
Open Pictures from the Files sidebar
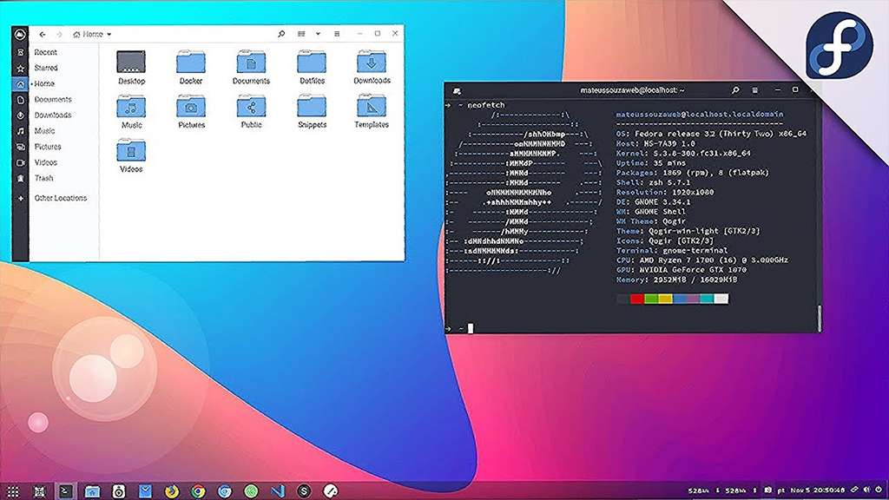[x=48, y=147]
